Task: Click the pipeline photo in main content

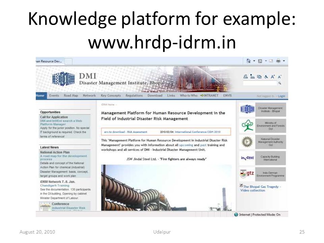Action: tap(166, 188)
